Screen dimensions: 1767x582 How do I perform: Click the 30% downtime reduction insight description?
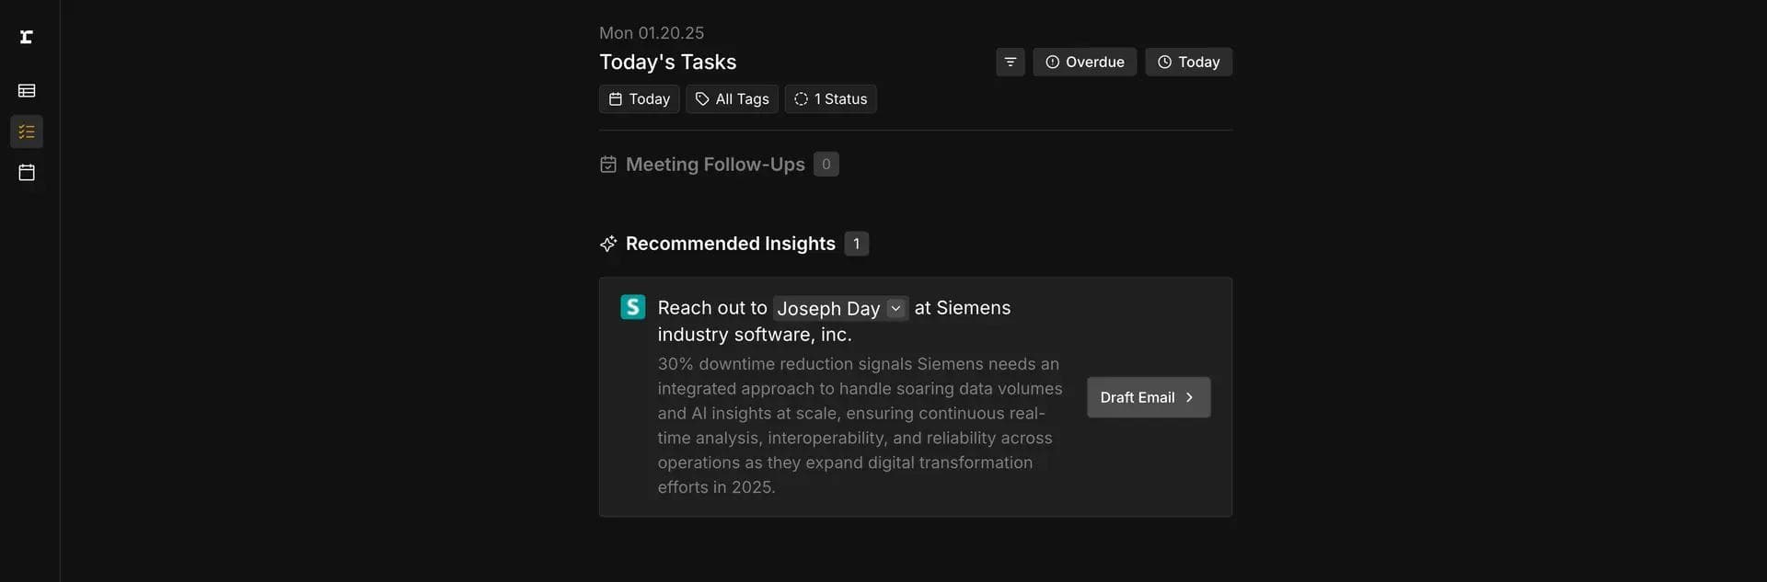coord(860,426)
